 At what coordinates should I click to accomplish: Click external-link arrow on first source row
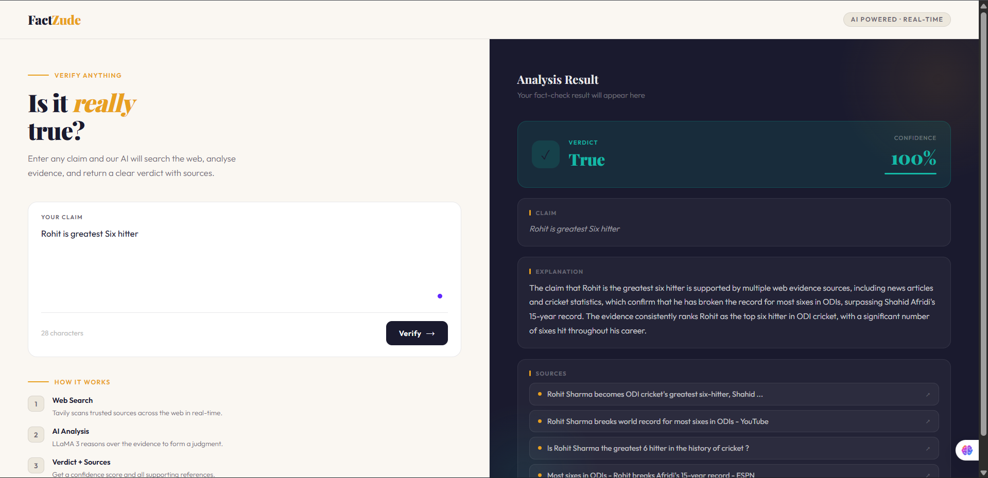pos(928,395)
